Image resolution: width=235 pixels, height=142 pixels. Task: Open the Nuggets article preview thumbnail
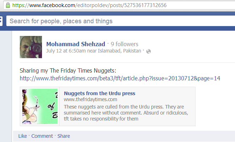pos(40,106)
